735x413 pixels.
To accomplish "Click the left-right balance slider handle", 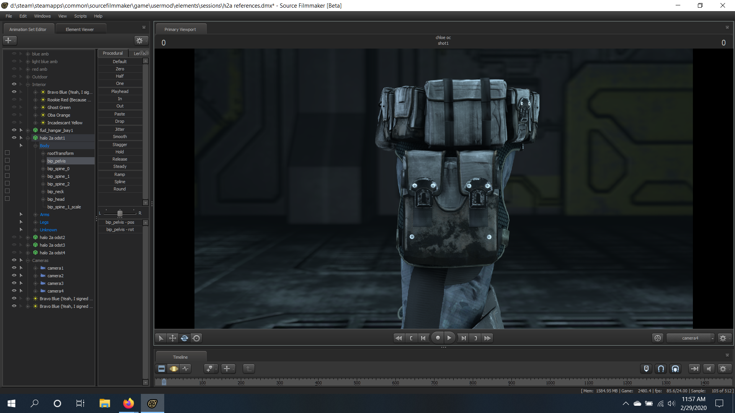I will click(x=120, y=213).
